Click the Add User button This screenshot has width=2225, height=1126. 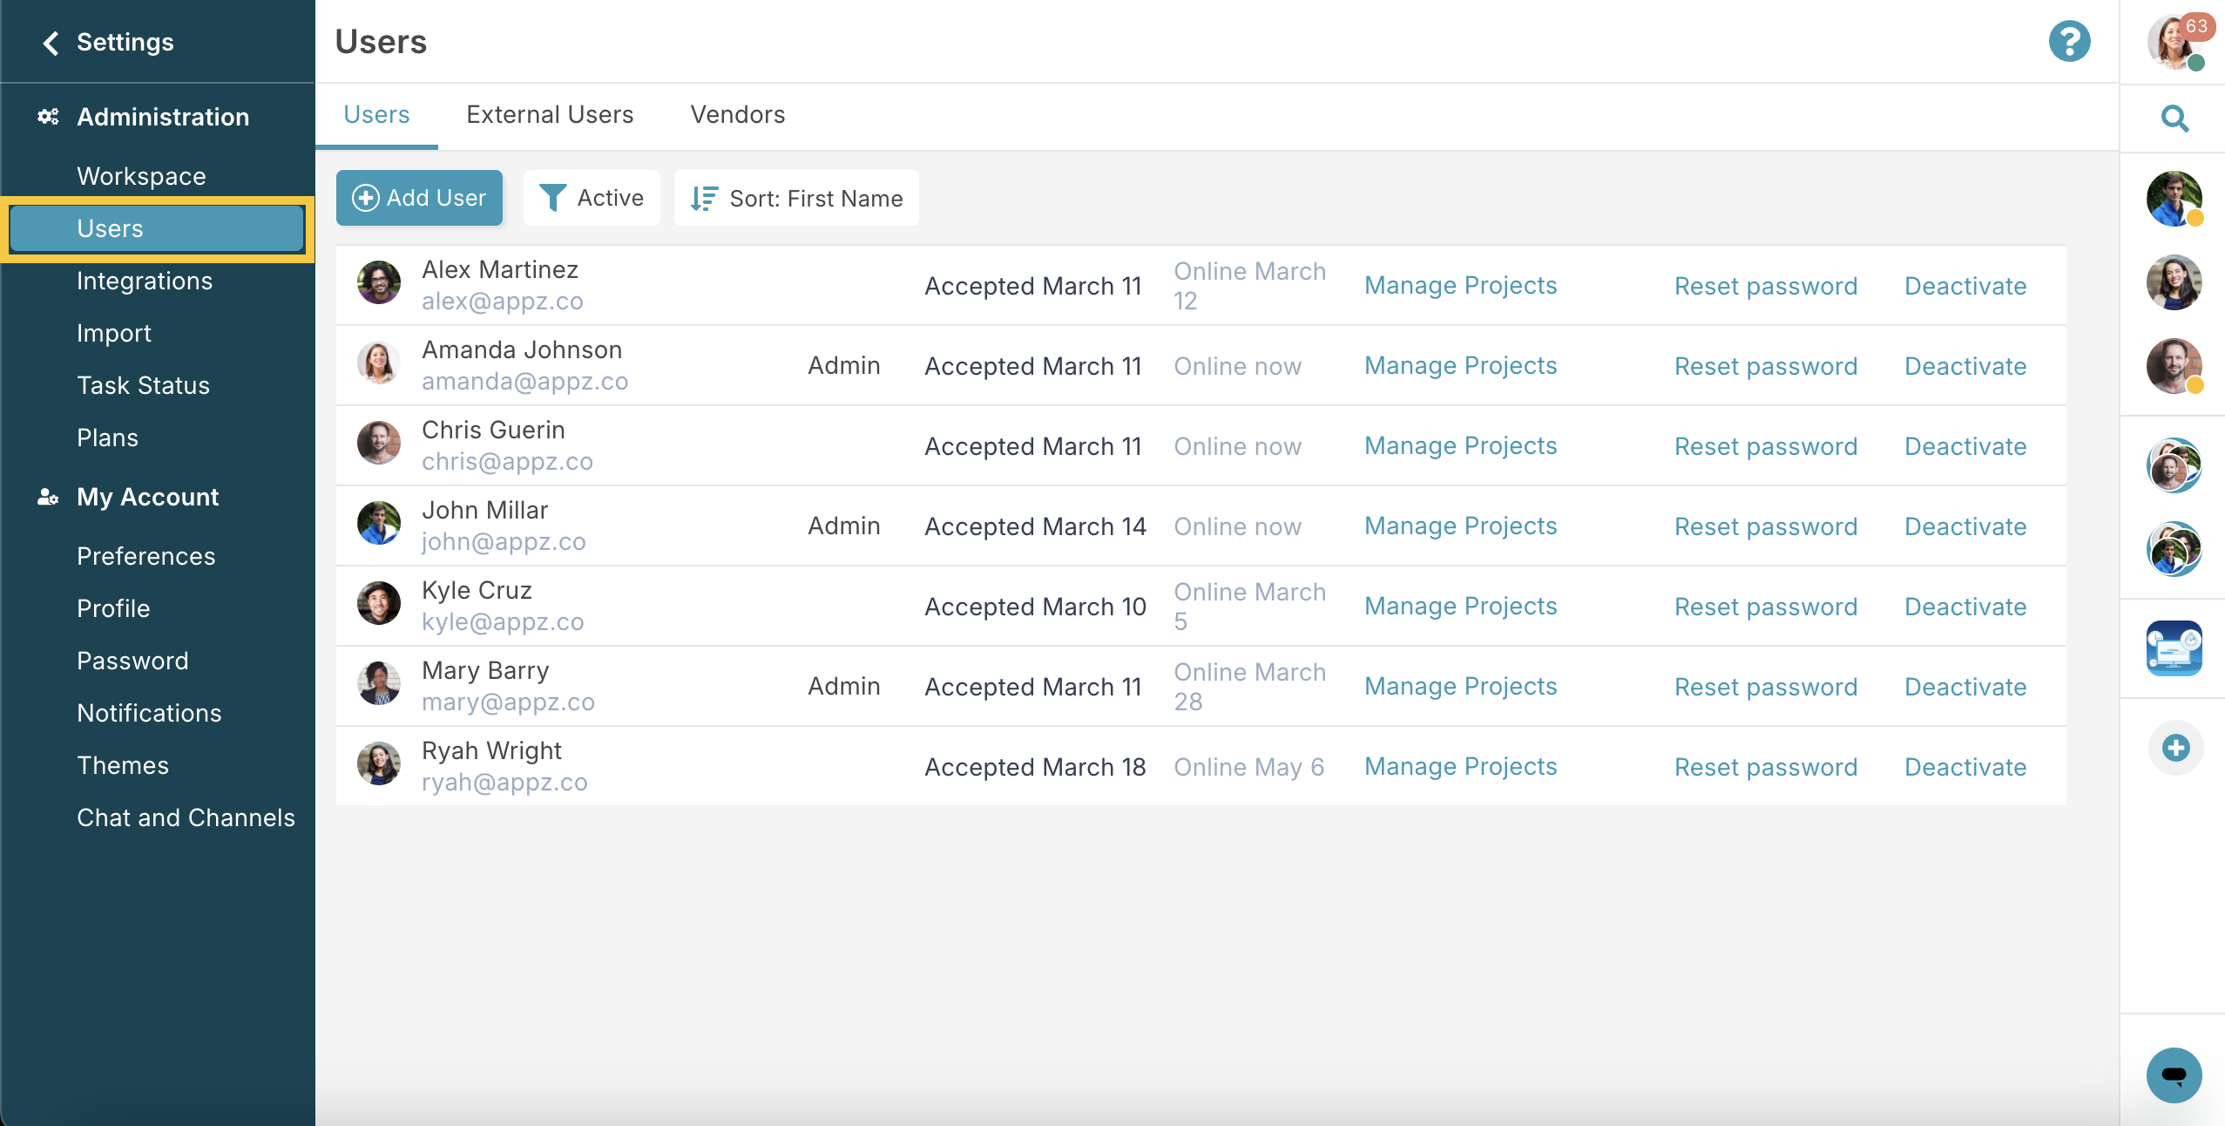click(419, 198)
